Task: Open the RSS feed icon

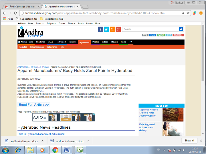Action: 112,29
